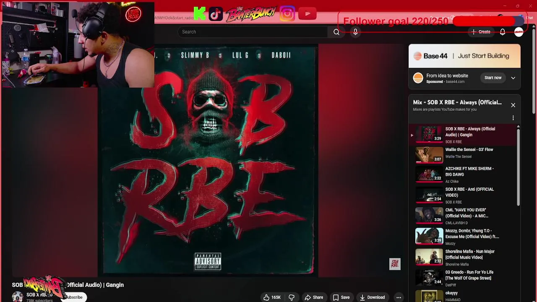Image resolution: width=537 pixels, height=302 pixels.
Task: Click the SOB RBE channel watermark on video
Action: 395,264
